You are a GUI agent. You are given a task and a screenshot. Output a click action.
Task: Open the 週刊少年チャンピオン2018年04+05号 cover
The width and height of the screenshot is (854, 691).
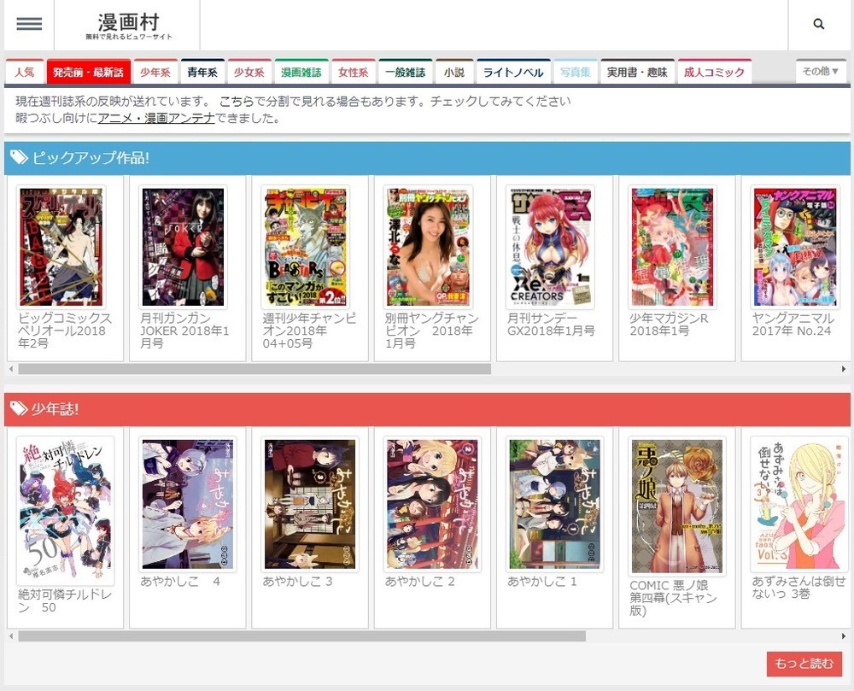point(306,247)
